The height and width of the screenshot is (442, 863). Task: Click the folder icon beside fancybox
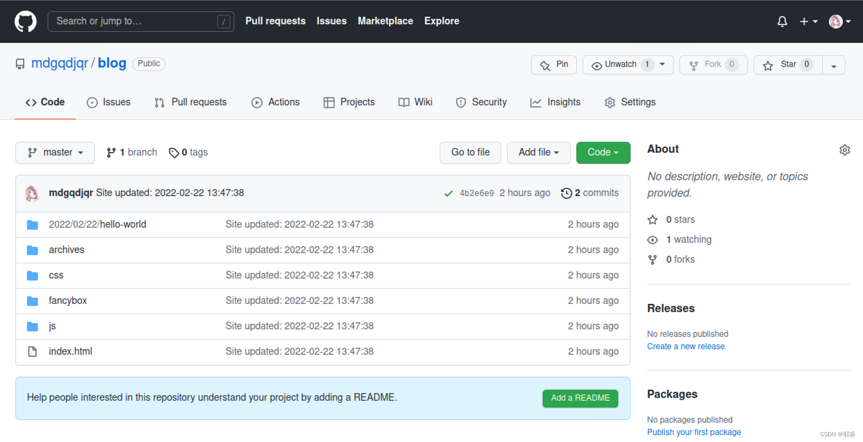pos(32,301)
